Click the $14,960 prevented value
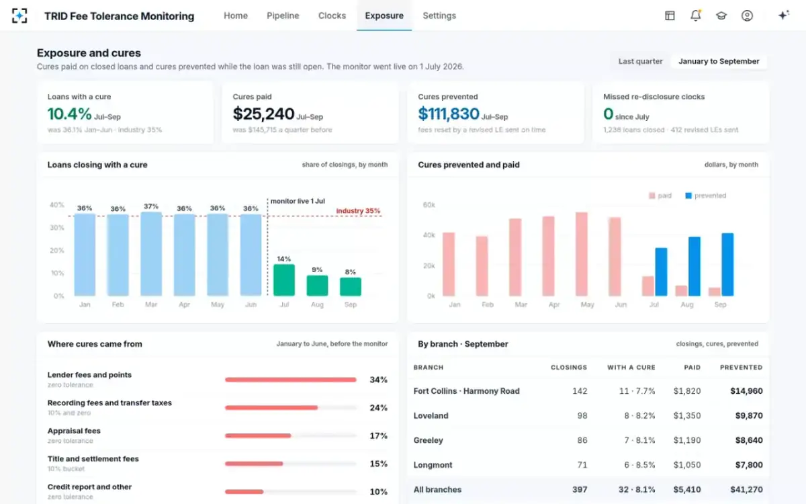This screenshot has height=504, width=806. pyautogui.click(x=747, y=391)
